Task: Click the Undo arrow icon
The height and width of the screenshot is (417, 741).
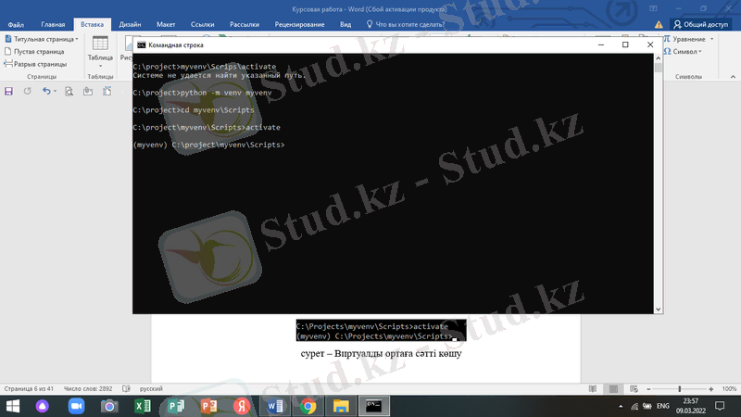Action: 45,91
